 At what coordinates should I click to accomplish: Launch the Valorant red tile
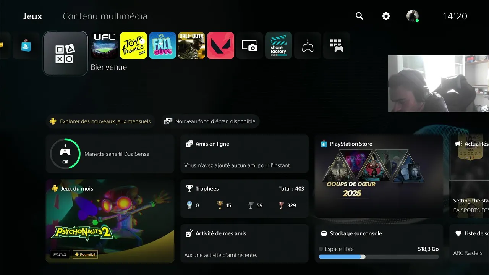(220, 45)
